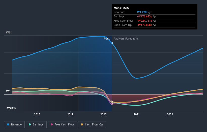Click the Revenue data point marker on blue line

112,43
